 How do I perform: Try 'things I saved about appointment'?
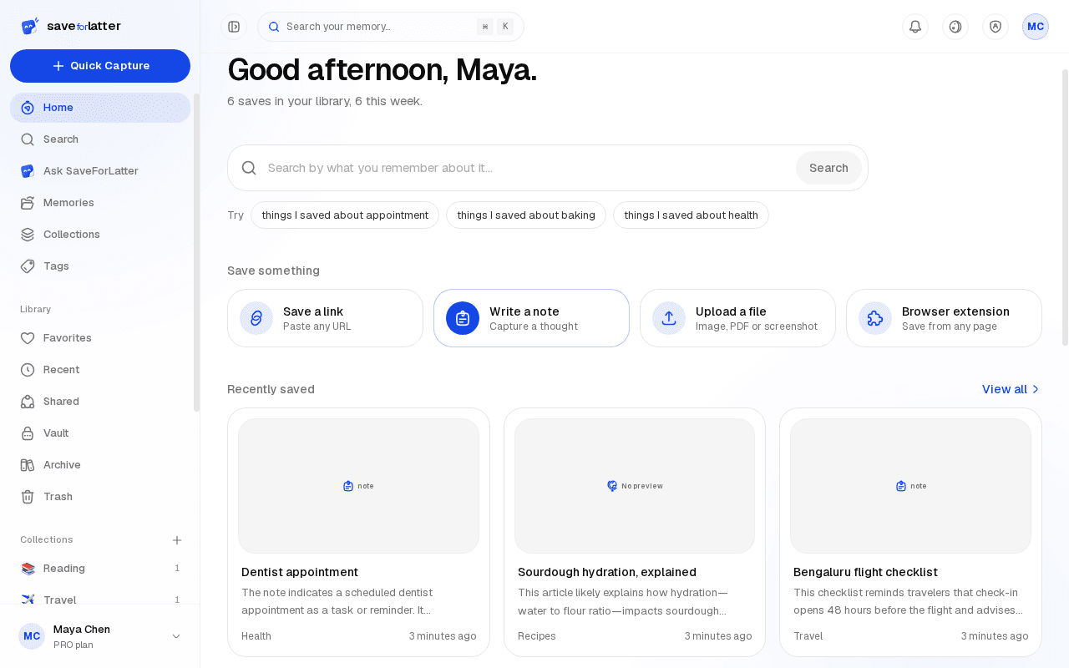pos(345,215)
